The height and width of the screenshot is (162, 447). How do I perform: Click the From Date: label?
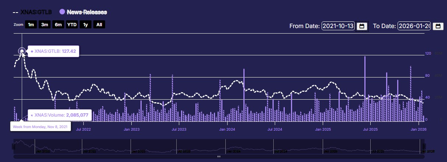coord(304,26)
